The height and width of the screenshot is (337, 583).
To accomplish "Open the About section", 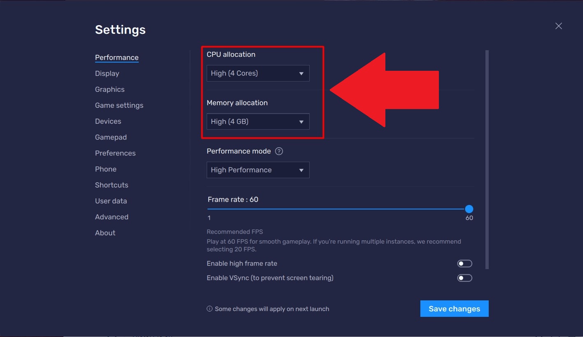I will (x=105, y=233).
